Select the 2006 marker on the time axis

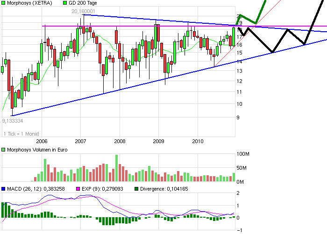42,141
